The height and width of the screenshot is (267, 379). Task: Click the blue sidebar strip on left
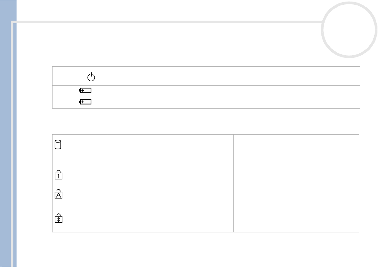click(8, 133)
